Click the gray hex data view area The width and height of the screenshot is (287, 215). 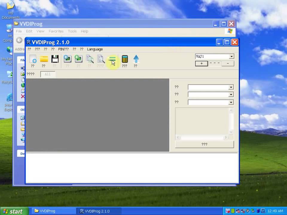click(x=97, y=115)
